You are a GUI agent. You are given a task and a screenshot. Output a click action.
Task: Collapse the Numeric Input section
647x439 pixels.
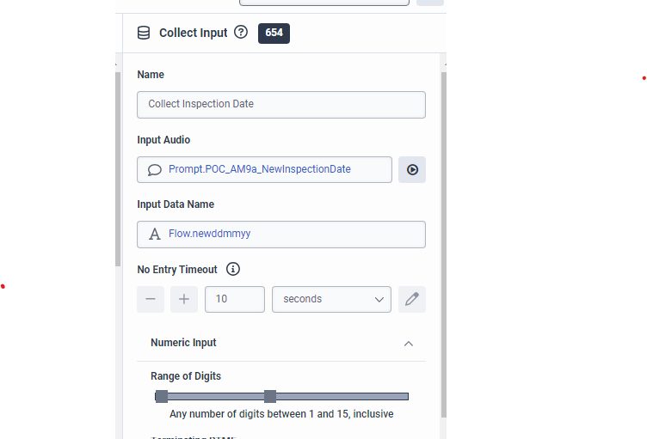pyautogui.click(x=409, y=343)
